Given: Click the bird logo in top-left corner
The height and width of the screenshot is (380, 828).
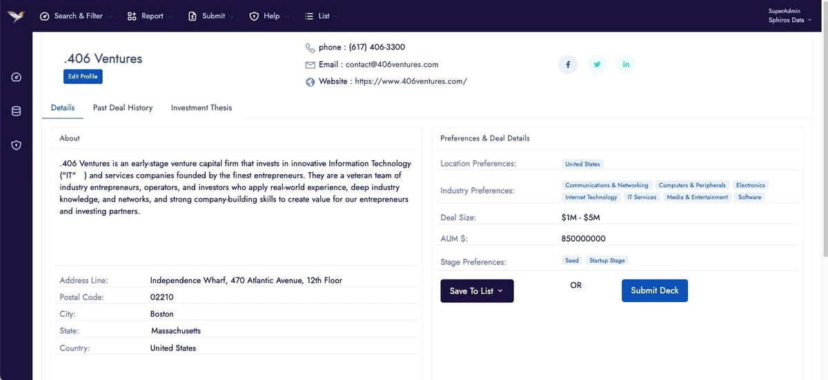Looking at the screenshot, I should [x=16, y=16].
